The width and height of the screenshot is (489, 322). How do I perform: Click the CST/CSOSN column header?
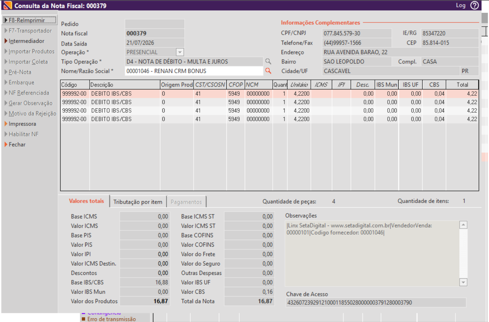pyautogui.click(x=210, y=85)
